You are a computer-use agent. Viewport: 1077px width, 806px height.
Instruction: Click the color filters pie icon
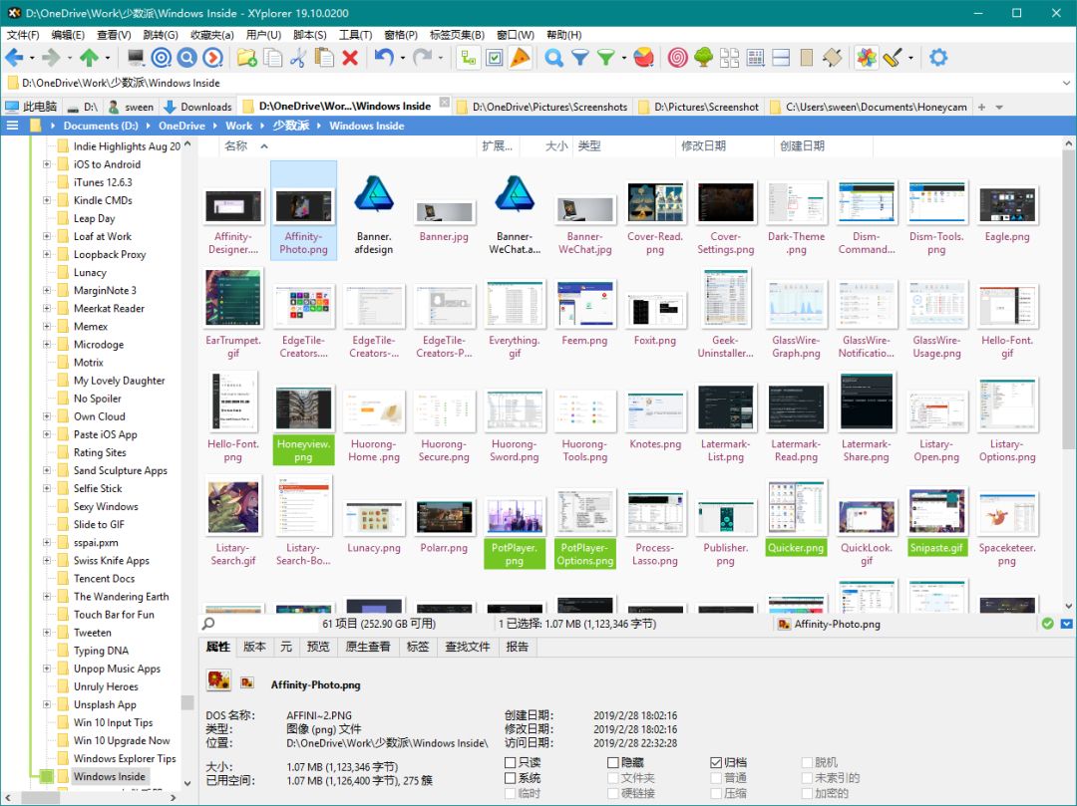pos(643,58)
